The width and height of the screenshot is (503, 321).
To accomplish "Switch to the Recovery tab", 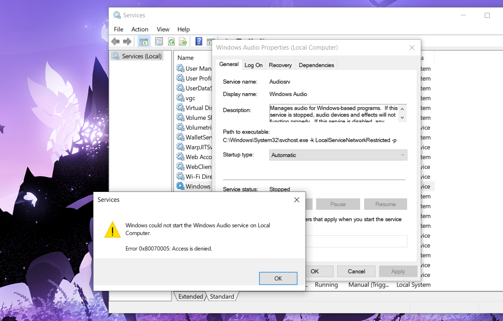I will [280, 65].
